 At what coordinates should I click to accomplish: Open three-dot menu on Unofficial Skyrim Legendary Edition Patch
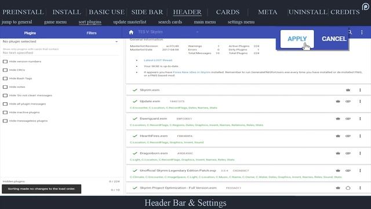[360, 171]
